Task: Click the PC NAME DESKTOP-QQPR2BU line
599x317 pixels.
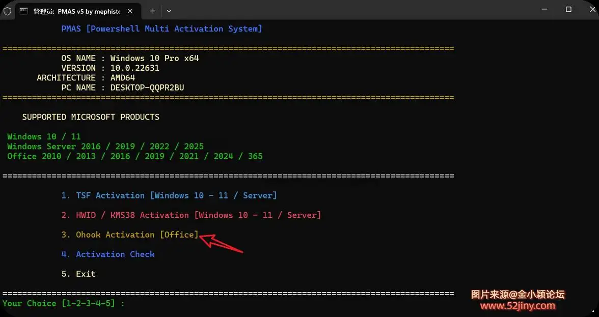Action: tap(122, 88)
